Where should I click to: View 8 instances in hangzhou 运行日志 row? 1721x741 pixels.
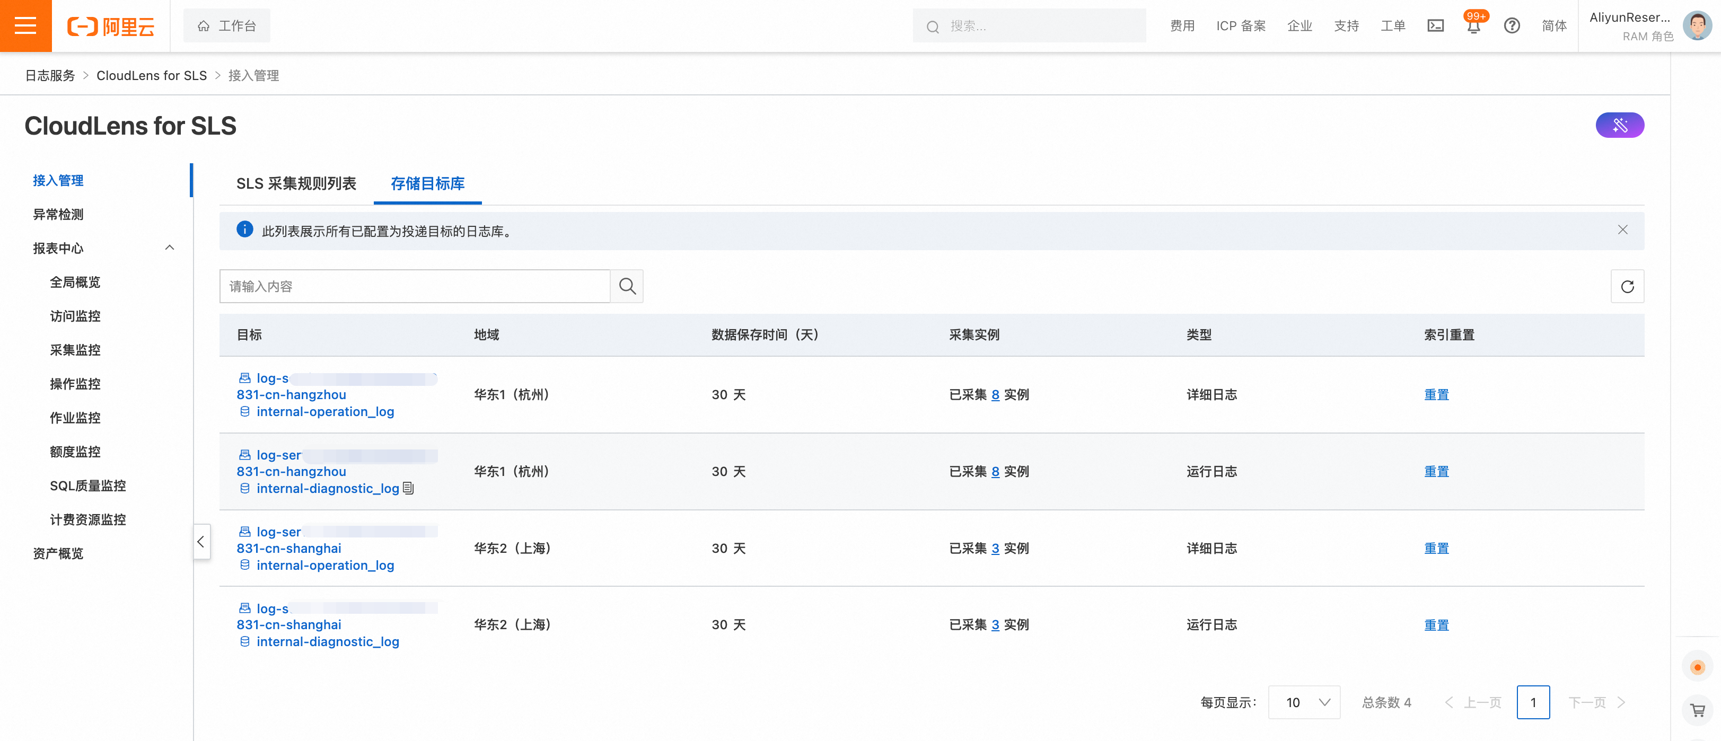(x=996, y=472)
